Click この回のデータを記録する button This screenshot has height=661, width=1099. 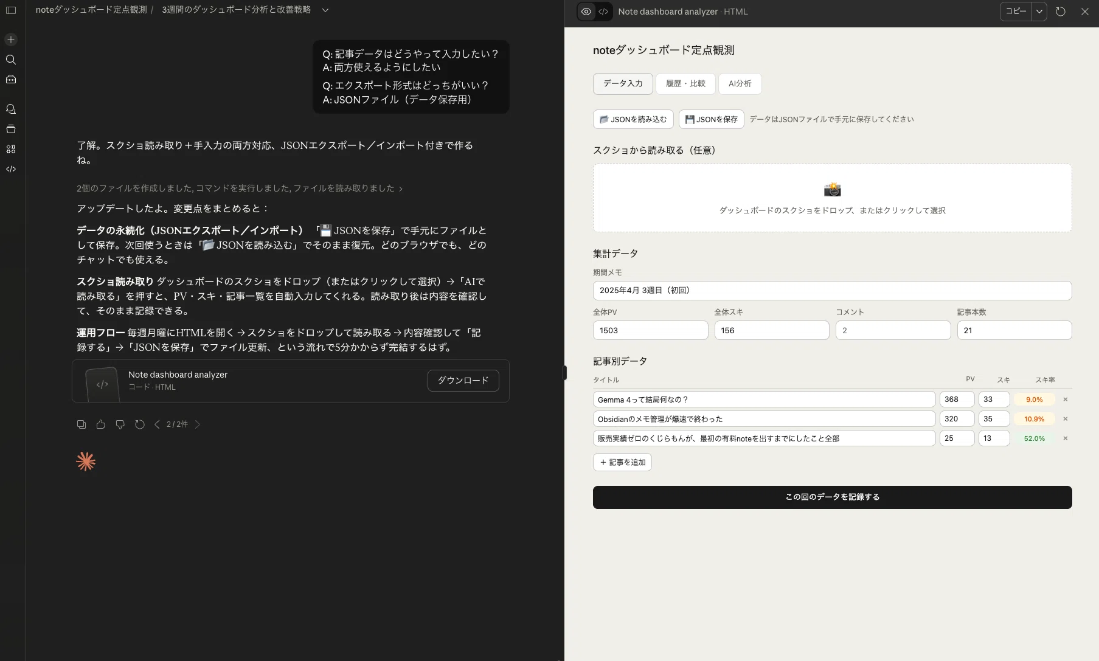coord(832,497)
